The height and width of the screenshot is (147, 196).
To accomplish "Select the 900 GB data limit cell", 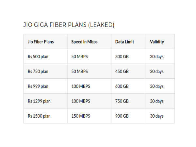I will click(x=122, y=116).
